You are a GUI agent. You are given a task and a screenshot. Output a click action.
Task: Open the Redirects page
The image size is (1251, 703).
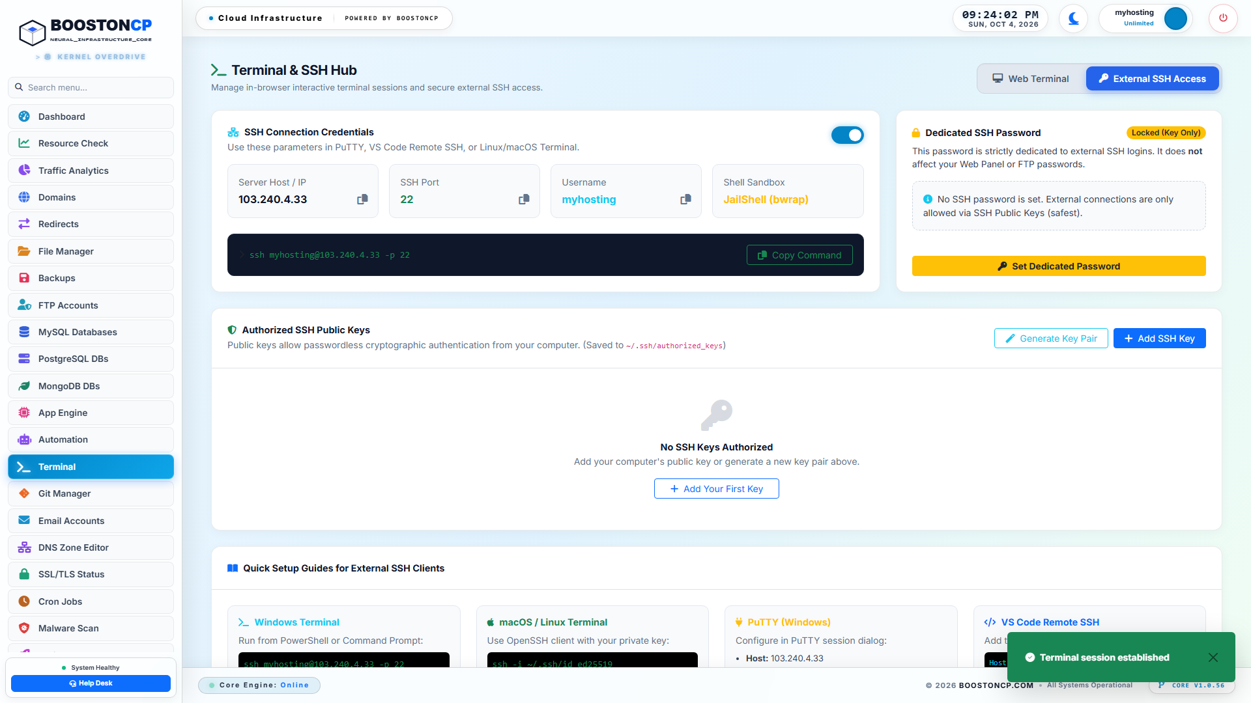point(91,224)
